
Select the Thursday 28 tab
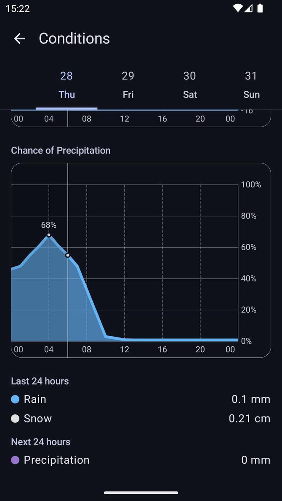[66, 84]
